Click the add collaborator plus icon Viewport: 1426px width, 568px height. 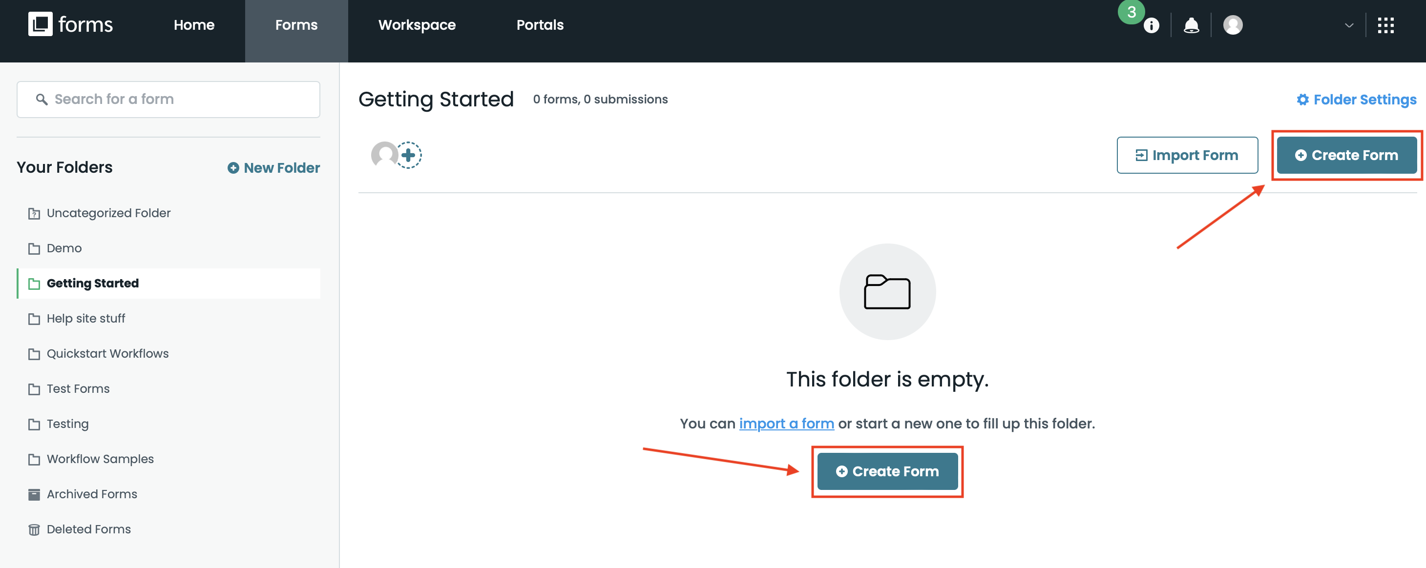(409, 155)
